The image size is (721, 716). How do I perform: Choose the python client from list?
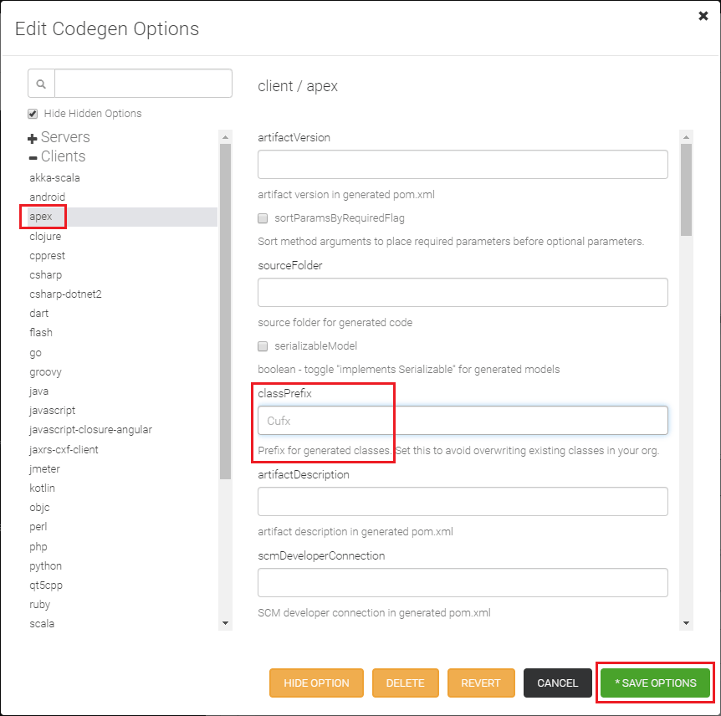pos(45,566)
